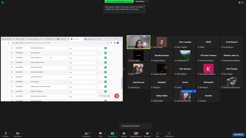The image size is (246, 138).
Task: Expand share options arrow next to Share Screen
Action: point(117,133)
